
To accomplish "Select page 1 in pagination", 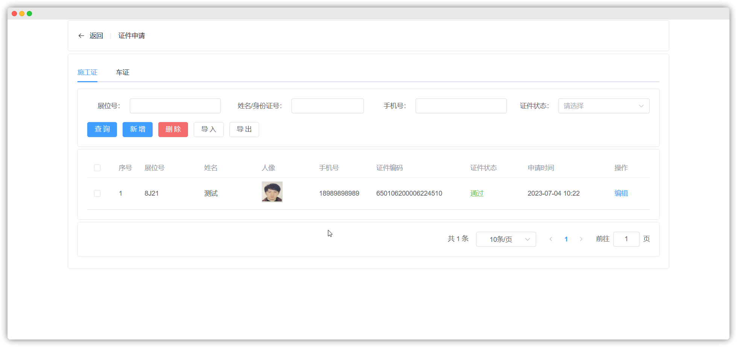I will 566,239.
